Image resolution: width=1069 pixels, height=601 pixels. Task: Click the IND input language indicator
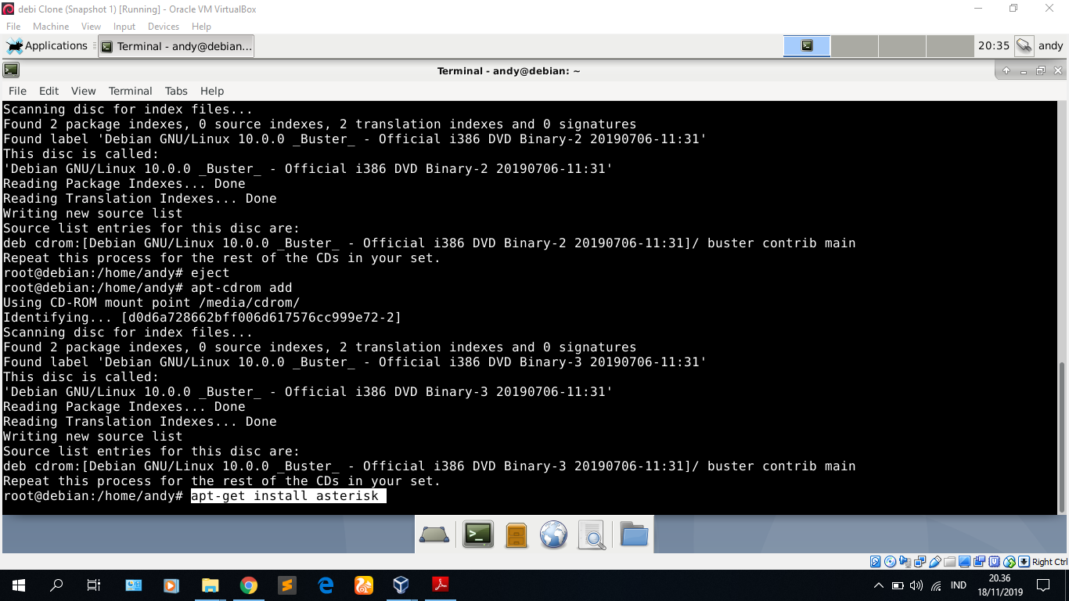tap(958, 585)
